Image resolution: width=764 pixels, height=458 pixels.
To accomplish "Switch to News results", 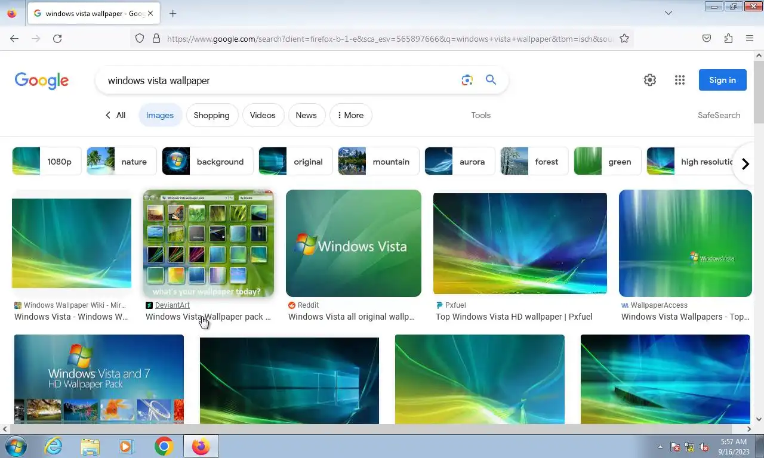I will click(x=306, y=115).
